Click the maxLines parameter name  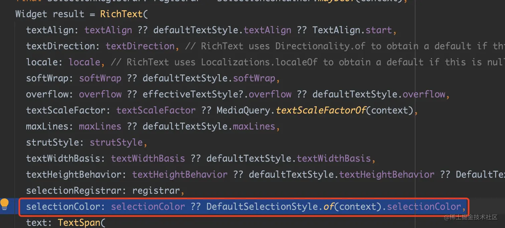click(x=47, y=126)
